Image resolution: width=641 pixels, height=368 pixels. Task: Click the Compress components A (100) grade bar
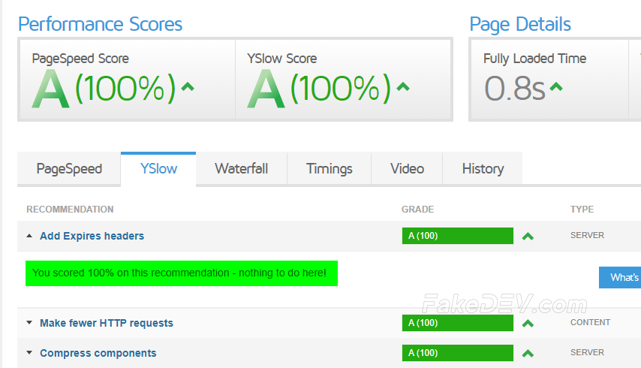(458, 353)
